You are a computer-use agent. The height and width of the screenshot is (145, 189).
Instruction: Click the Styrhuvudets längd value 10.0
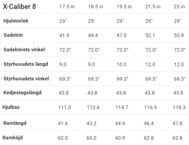pos(121,64)
